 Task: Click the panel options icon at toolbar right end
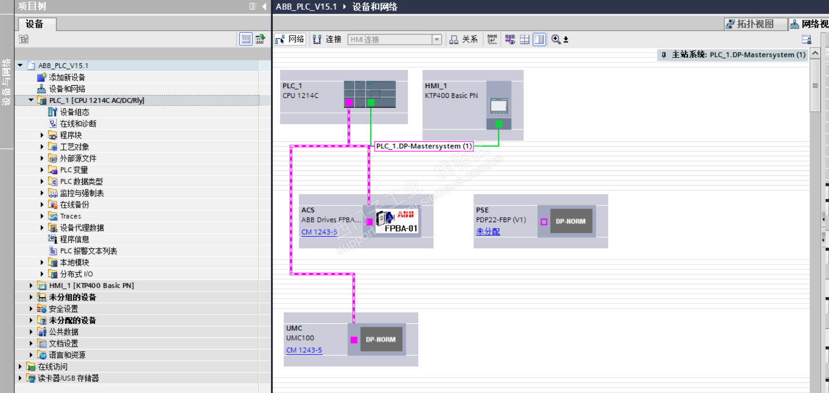click(x=806, y=39)
